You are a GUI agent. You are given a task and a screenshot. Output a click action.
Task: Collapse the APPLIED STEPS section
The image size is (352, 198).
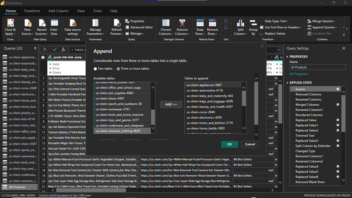[287, 83]
